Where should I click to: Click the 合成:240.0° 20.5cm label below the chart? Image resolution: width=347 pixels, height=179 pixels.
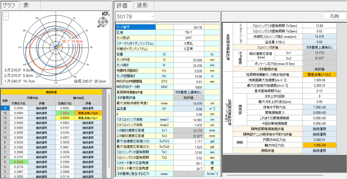tap(90, 81)
